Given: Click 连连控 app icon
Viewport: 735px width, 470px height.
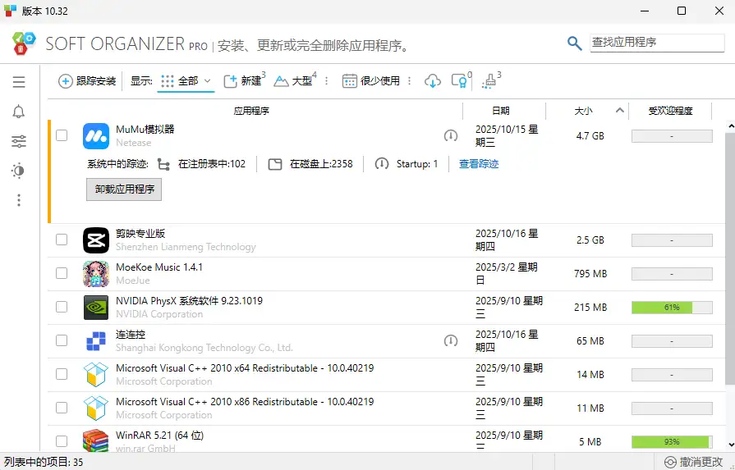Looking at the screenshot, I should click(96, 341).
